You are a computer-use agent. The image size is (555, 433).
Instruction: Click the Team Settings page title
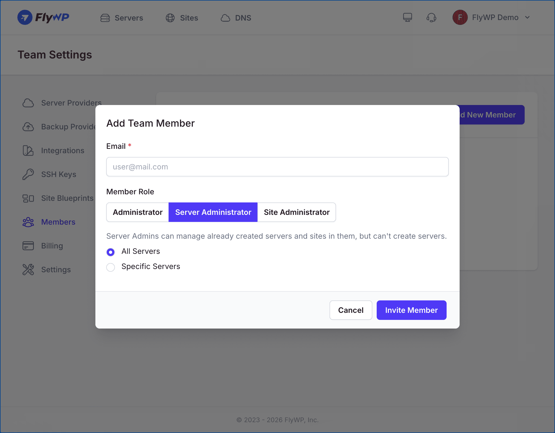(x=55, y=55)
